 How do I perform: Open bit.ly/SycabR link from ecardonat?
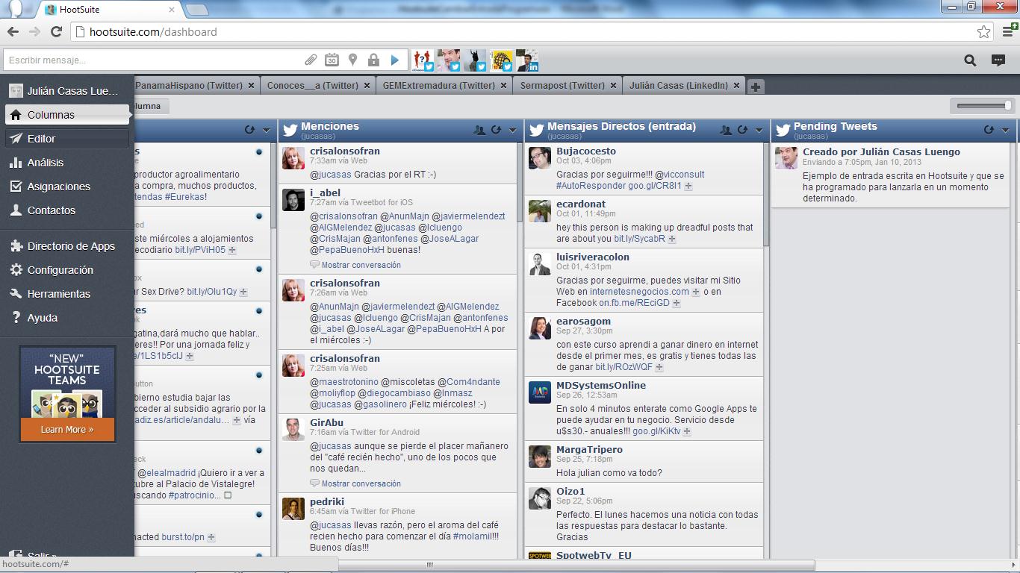(639, 239)
